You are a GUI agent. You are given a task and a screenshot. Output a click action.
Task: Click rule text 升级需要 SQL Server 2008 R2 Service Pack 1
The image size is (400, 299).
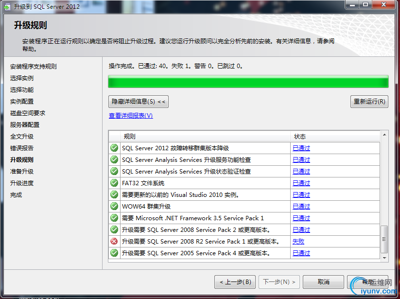[x=201, y=241]
